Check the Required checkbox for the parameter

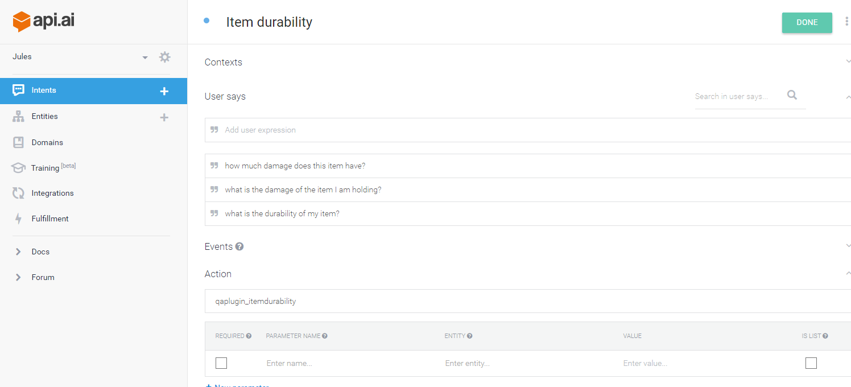221,363
